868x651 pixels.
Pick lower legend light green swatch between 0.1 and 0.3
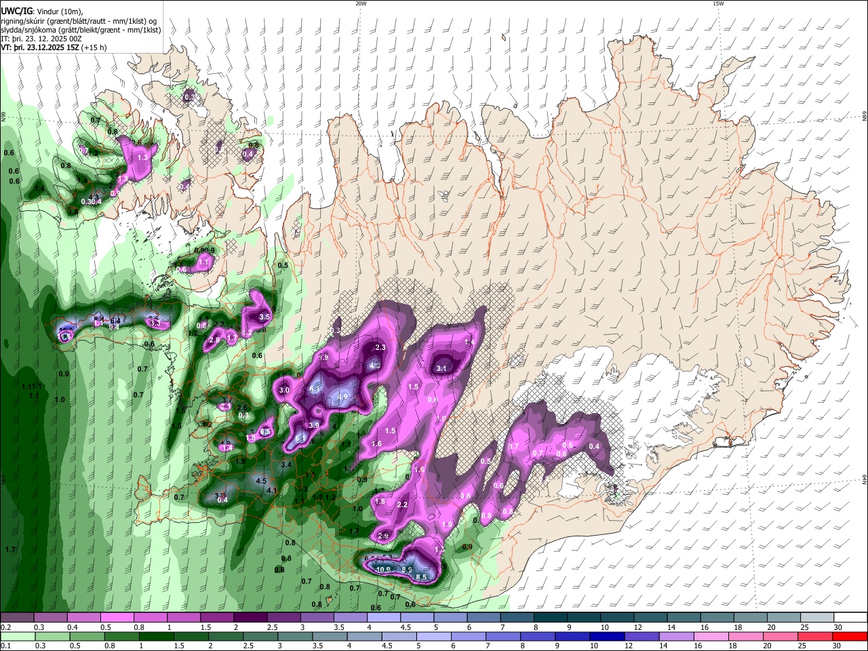coord(17,636)
